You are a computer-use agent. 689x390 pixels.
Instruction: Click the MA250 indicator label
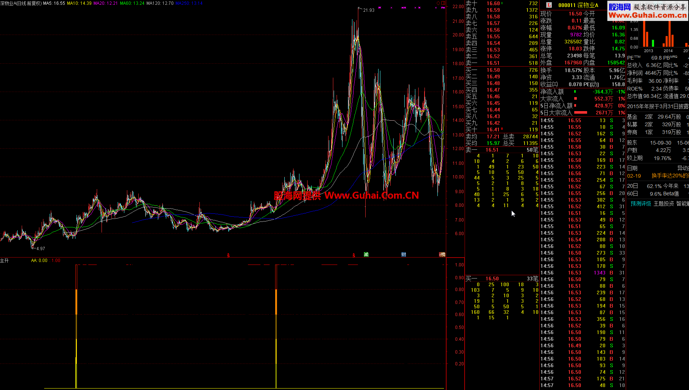click(x=189, y=3)
